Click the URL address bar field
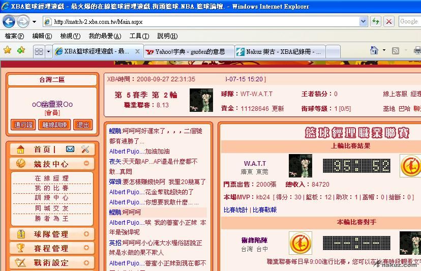Screen dimensions: 421x271 [x=203, y=22]
